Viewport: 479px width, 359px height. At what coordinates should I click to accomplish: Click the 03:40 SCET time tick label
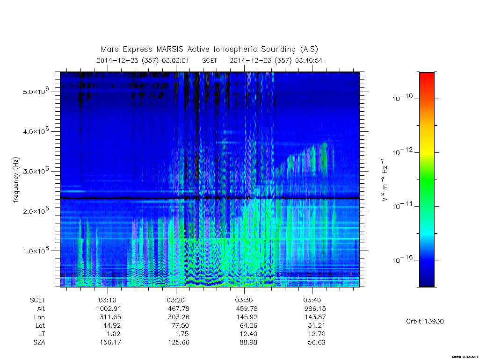(312, 300)
